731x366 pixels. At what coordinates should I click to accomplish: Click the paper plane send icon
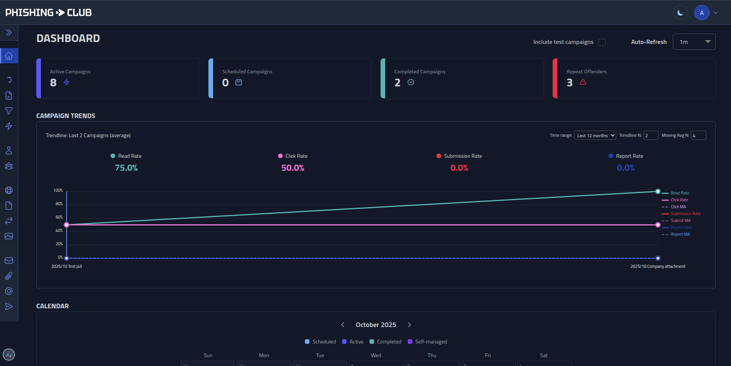pos(9,306)
